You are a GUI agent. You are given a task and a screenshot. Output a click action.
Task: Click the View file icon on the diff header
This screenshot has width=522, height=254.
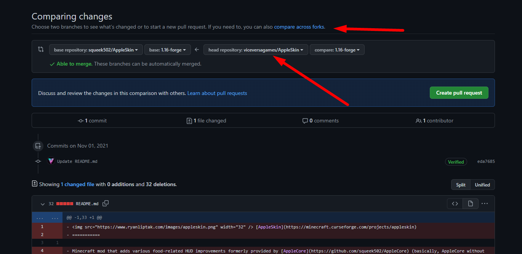click(x=470, y=203)
